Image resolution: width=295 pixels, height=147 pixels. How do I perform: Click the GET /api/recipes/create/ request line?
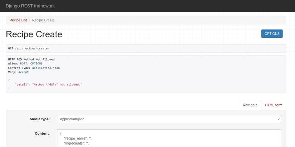pyautogui.click(x=29, y=48)
